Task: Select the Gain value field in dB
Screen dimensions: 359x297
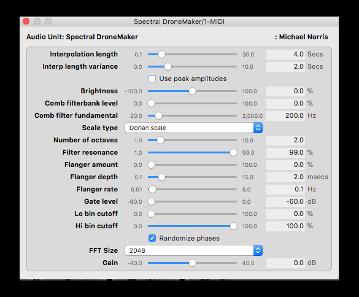Action: pos(285,263)
